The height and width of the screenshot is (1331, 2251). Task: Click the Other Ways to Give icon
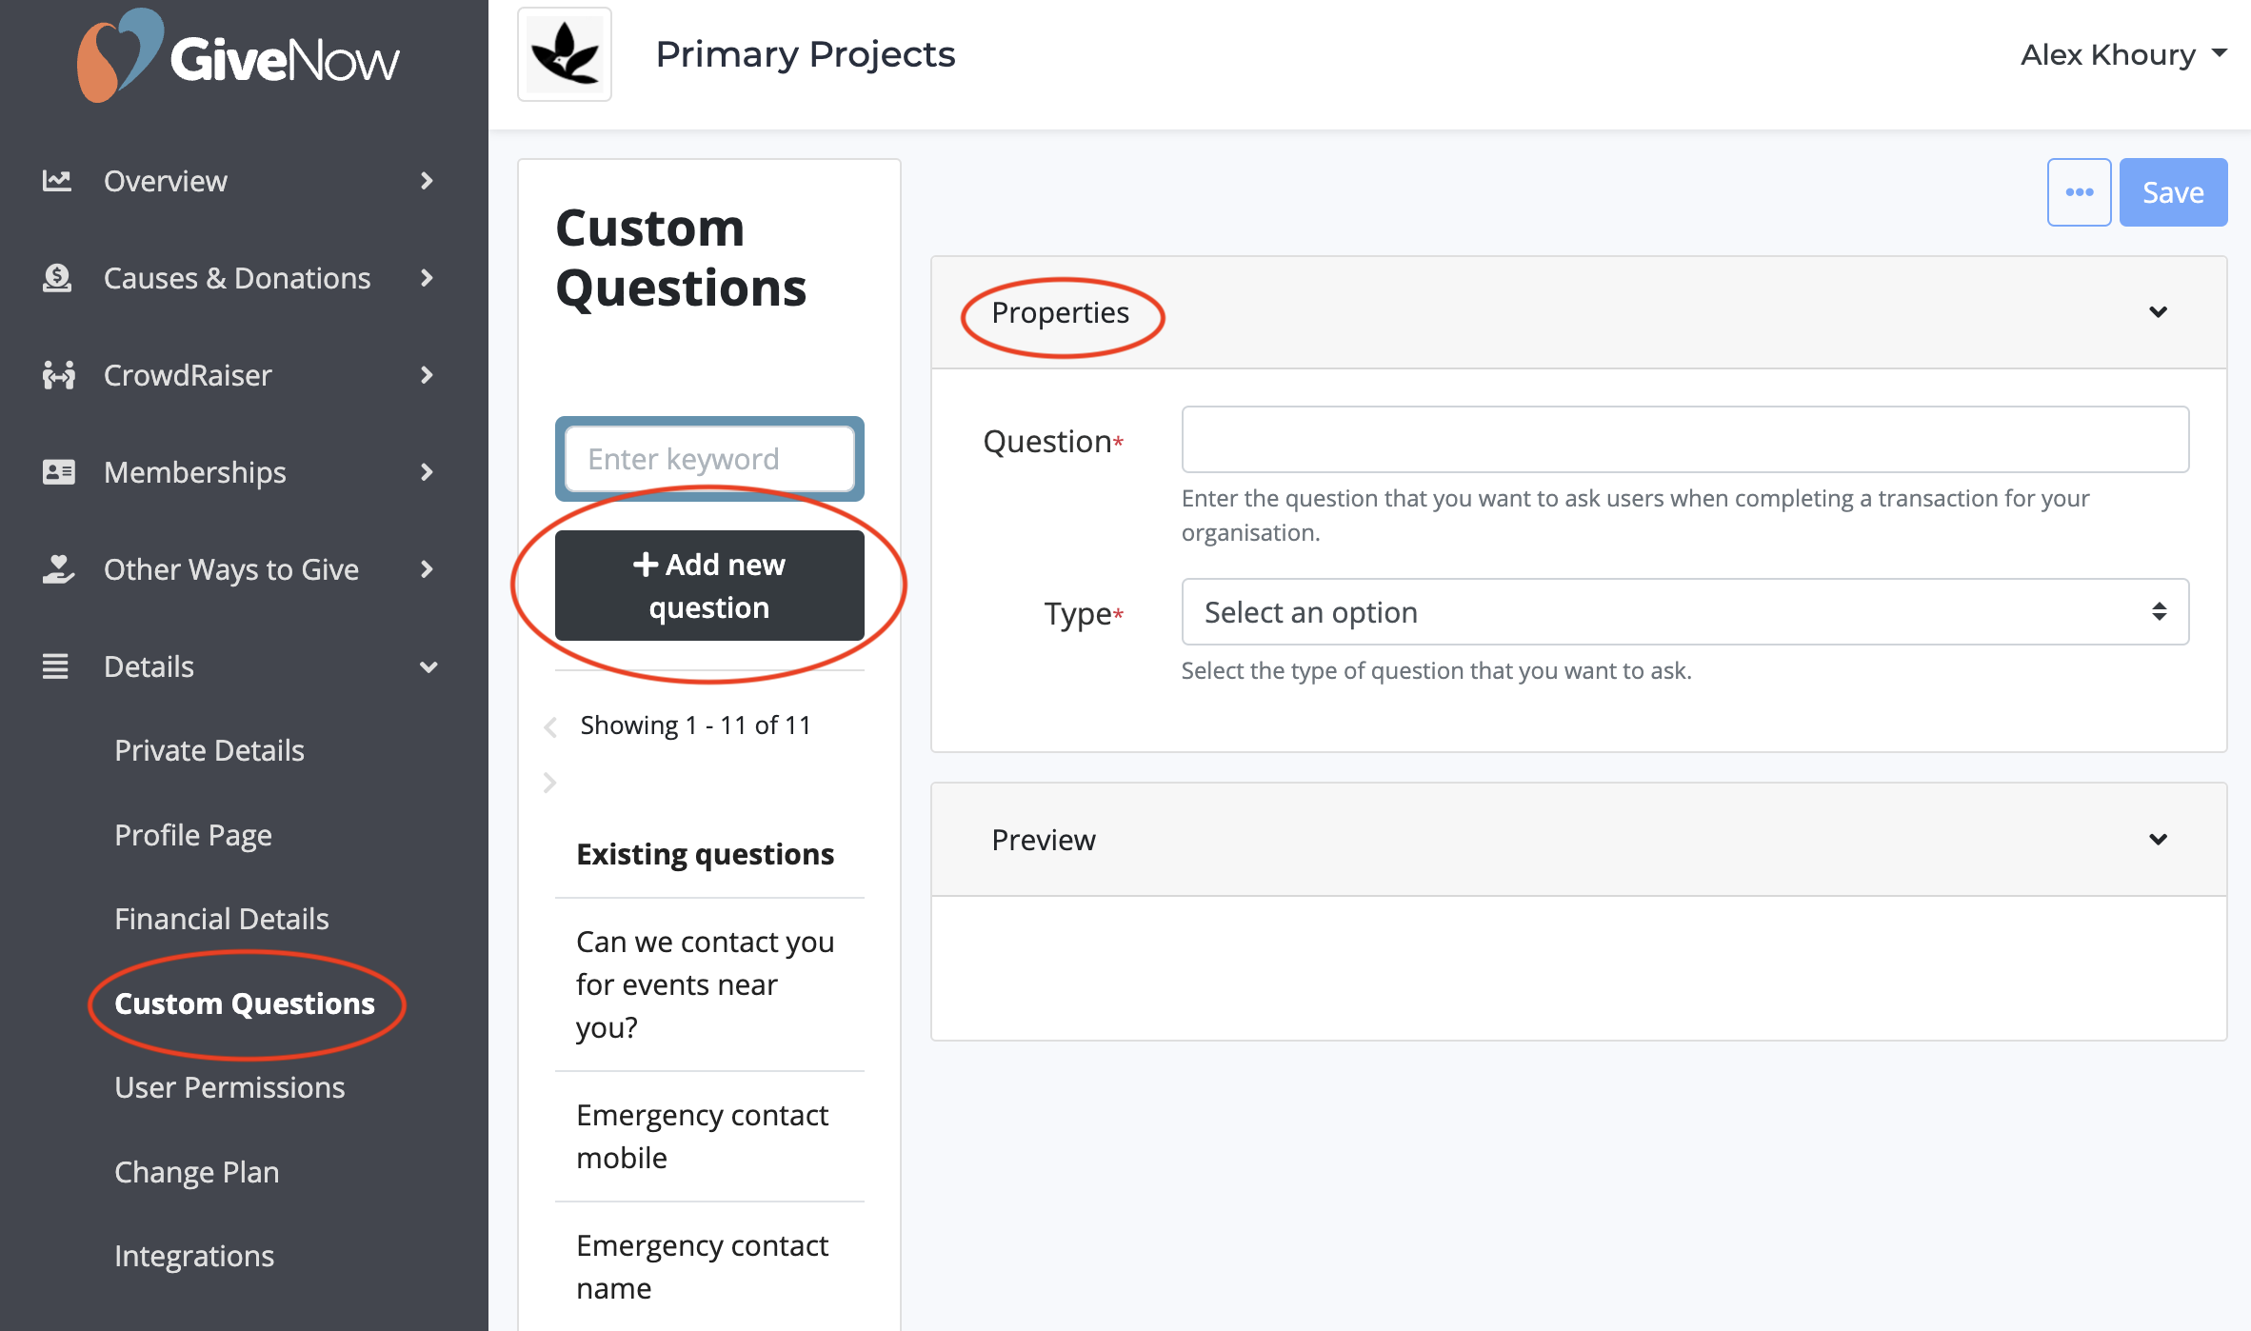click(57, 569)
